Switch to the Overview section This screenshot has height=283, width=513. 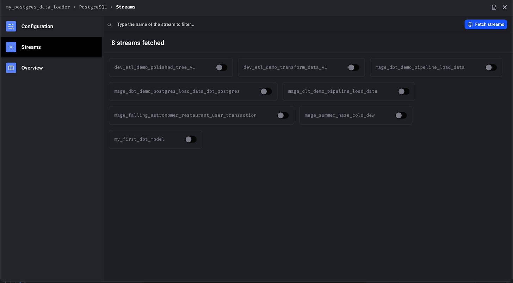[32, 68]
